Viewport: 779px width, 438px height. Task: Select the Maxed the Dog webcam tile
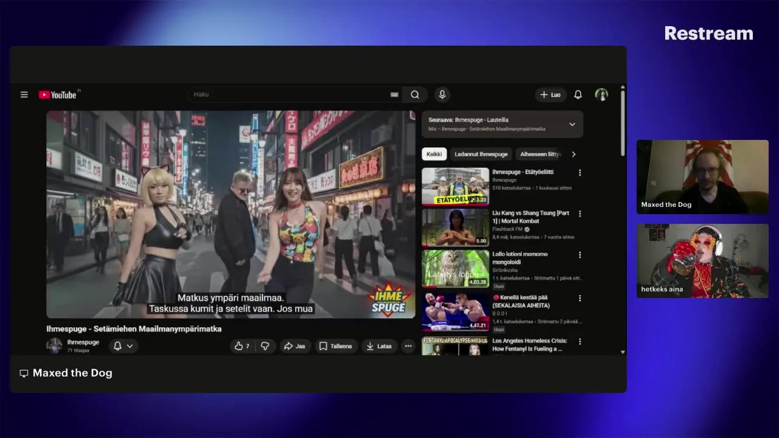click(702, 176)
